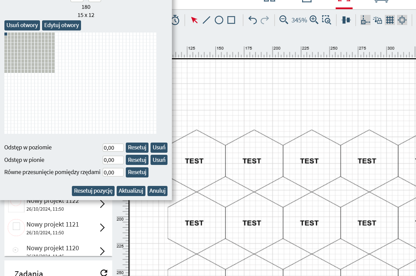Toggle the fit-to-view center icon
The height and width of the screenshot is (276, 416).
point(402,20)
